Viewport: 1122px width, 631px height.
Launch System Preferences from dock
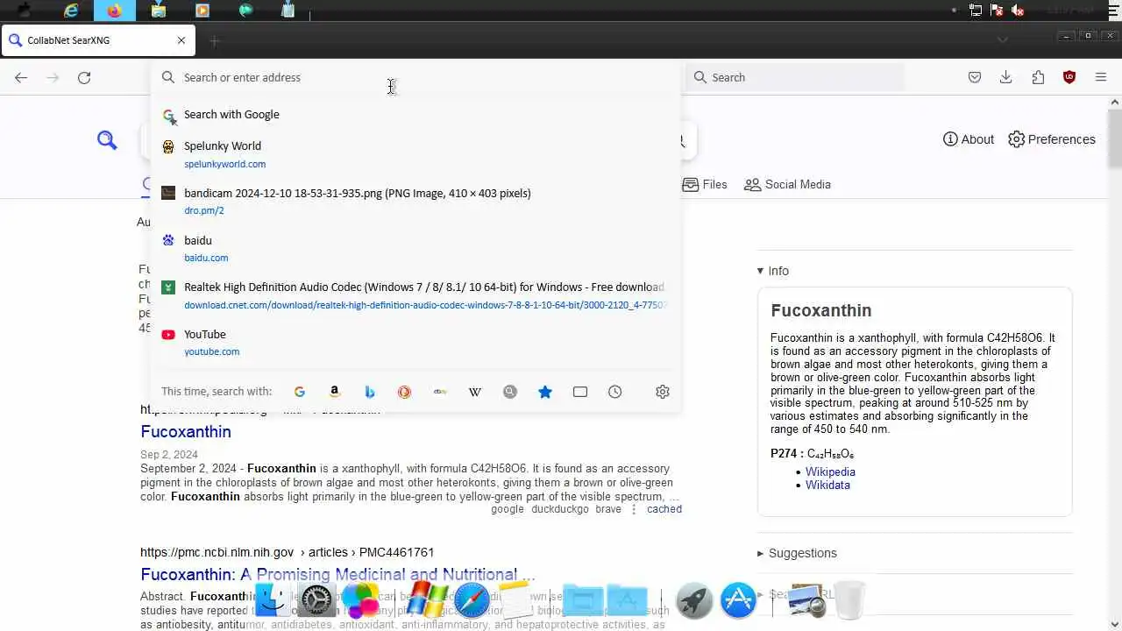[316, 600]
